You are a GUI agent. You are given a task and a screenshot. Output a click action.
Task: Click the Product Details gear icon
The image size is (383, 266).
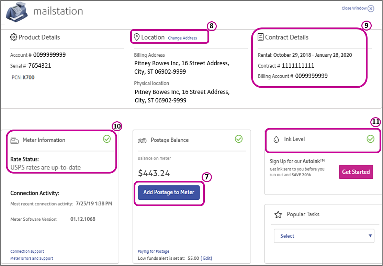[x=13, y=37]
